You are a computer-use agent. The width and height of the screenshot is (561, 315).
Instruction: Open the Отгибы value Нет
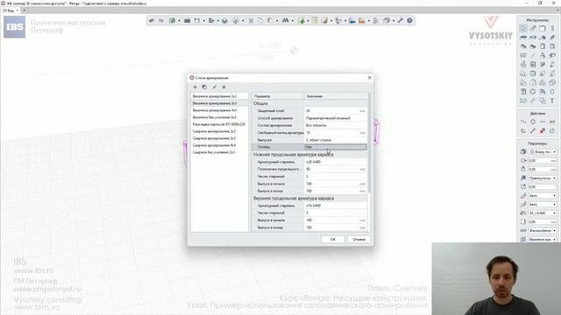[x=335, y=147]
